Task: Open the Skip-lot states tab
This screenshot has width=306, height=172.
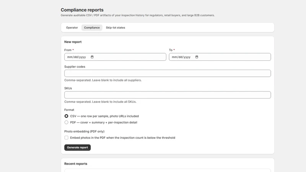Action: (x=116, y=28)
